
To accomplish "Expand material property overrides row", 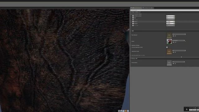I will tap(131, 55).
